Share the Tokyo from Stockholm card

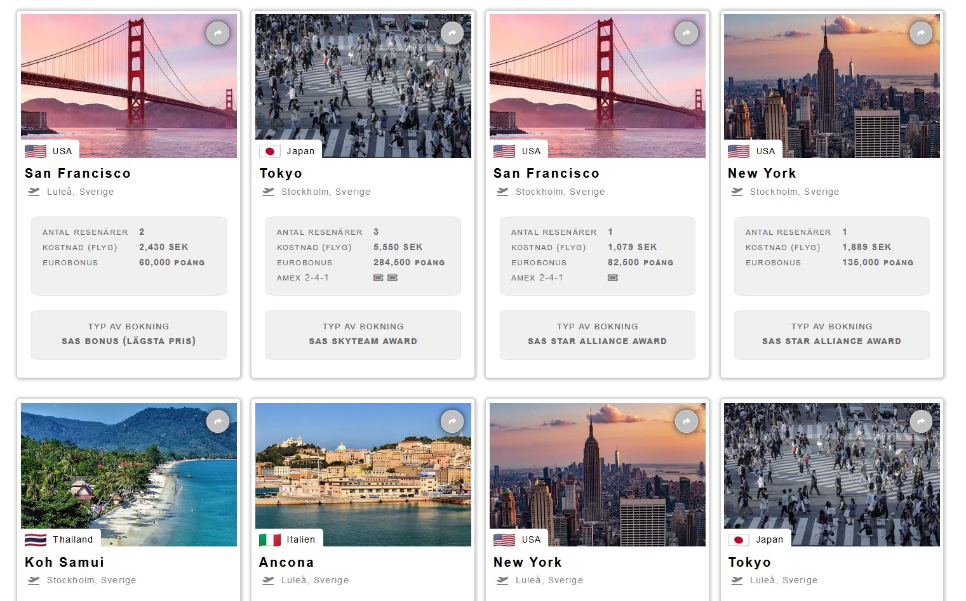coord(452,33)
